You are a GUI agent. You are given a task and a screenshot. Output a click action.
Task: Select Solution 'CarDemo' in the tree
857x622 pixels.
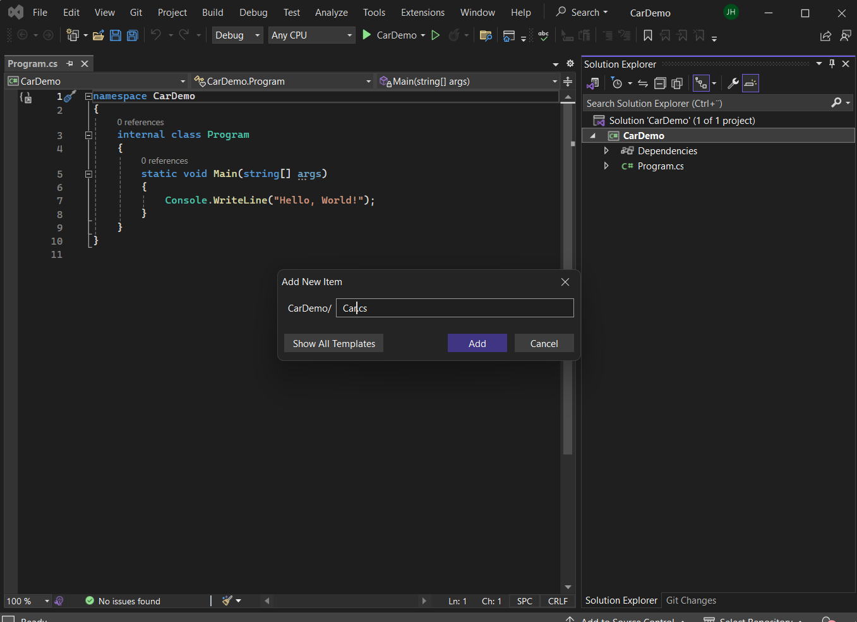pos(682,121)
